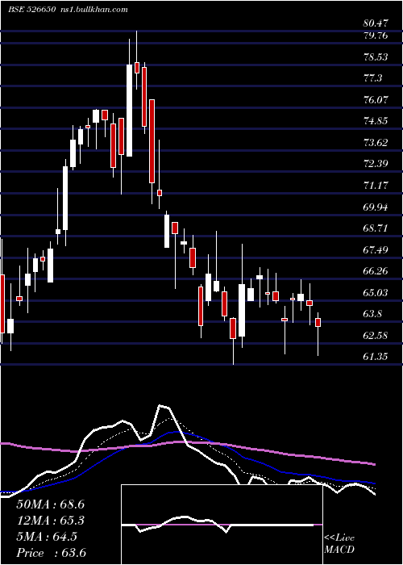Click the 12MA : 65.3 readout

pyautogui.click(x=50, y=521)
